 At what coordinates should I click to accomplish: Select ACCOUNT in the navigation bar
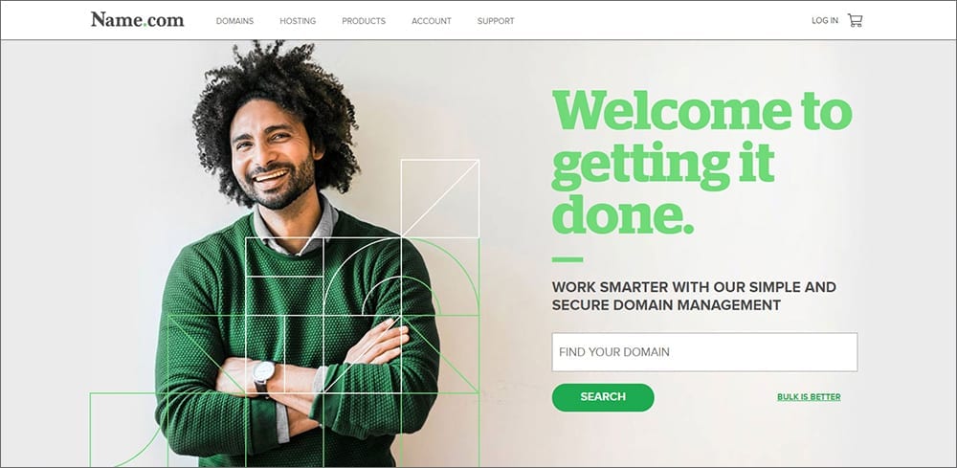point(432,21)
